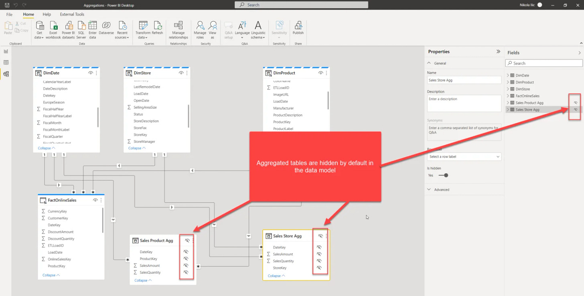Open Recent sources list

(122, 30)
